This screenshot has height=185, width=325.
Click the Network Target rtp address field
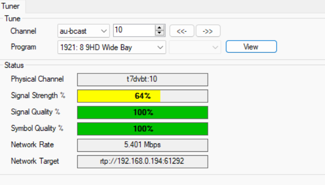[x=142, y=161]
